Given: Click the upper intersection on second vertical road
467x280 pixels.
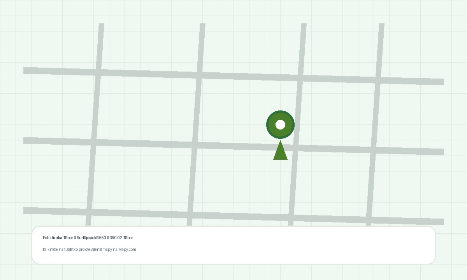Looking at the screenshot, I should (x=200, y=75).
